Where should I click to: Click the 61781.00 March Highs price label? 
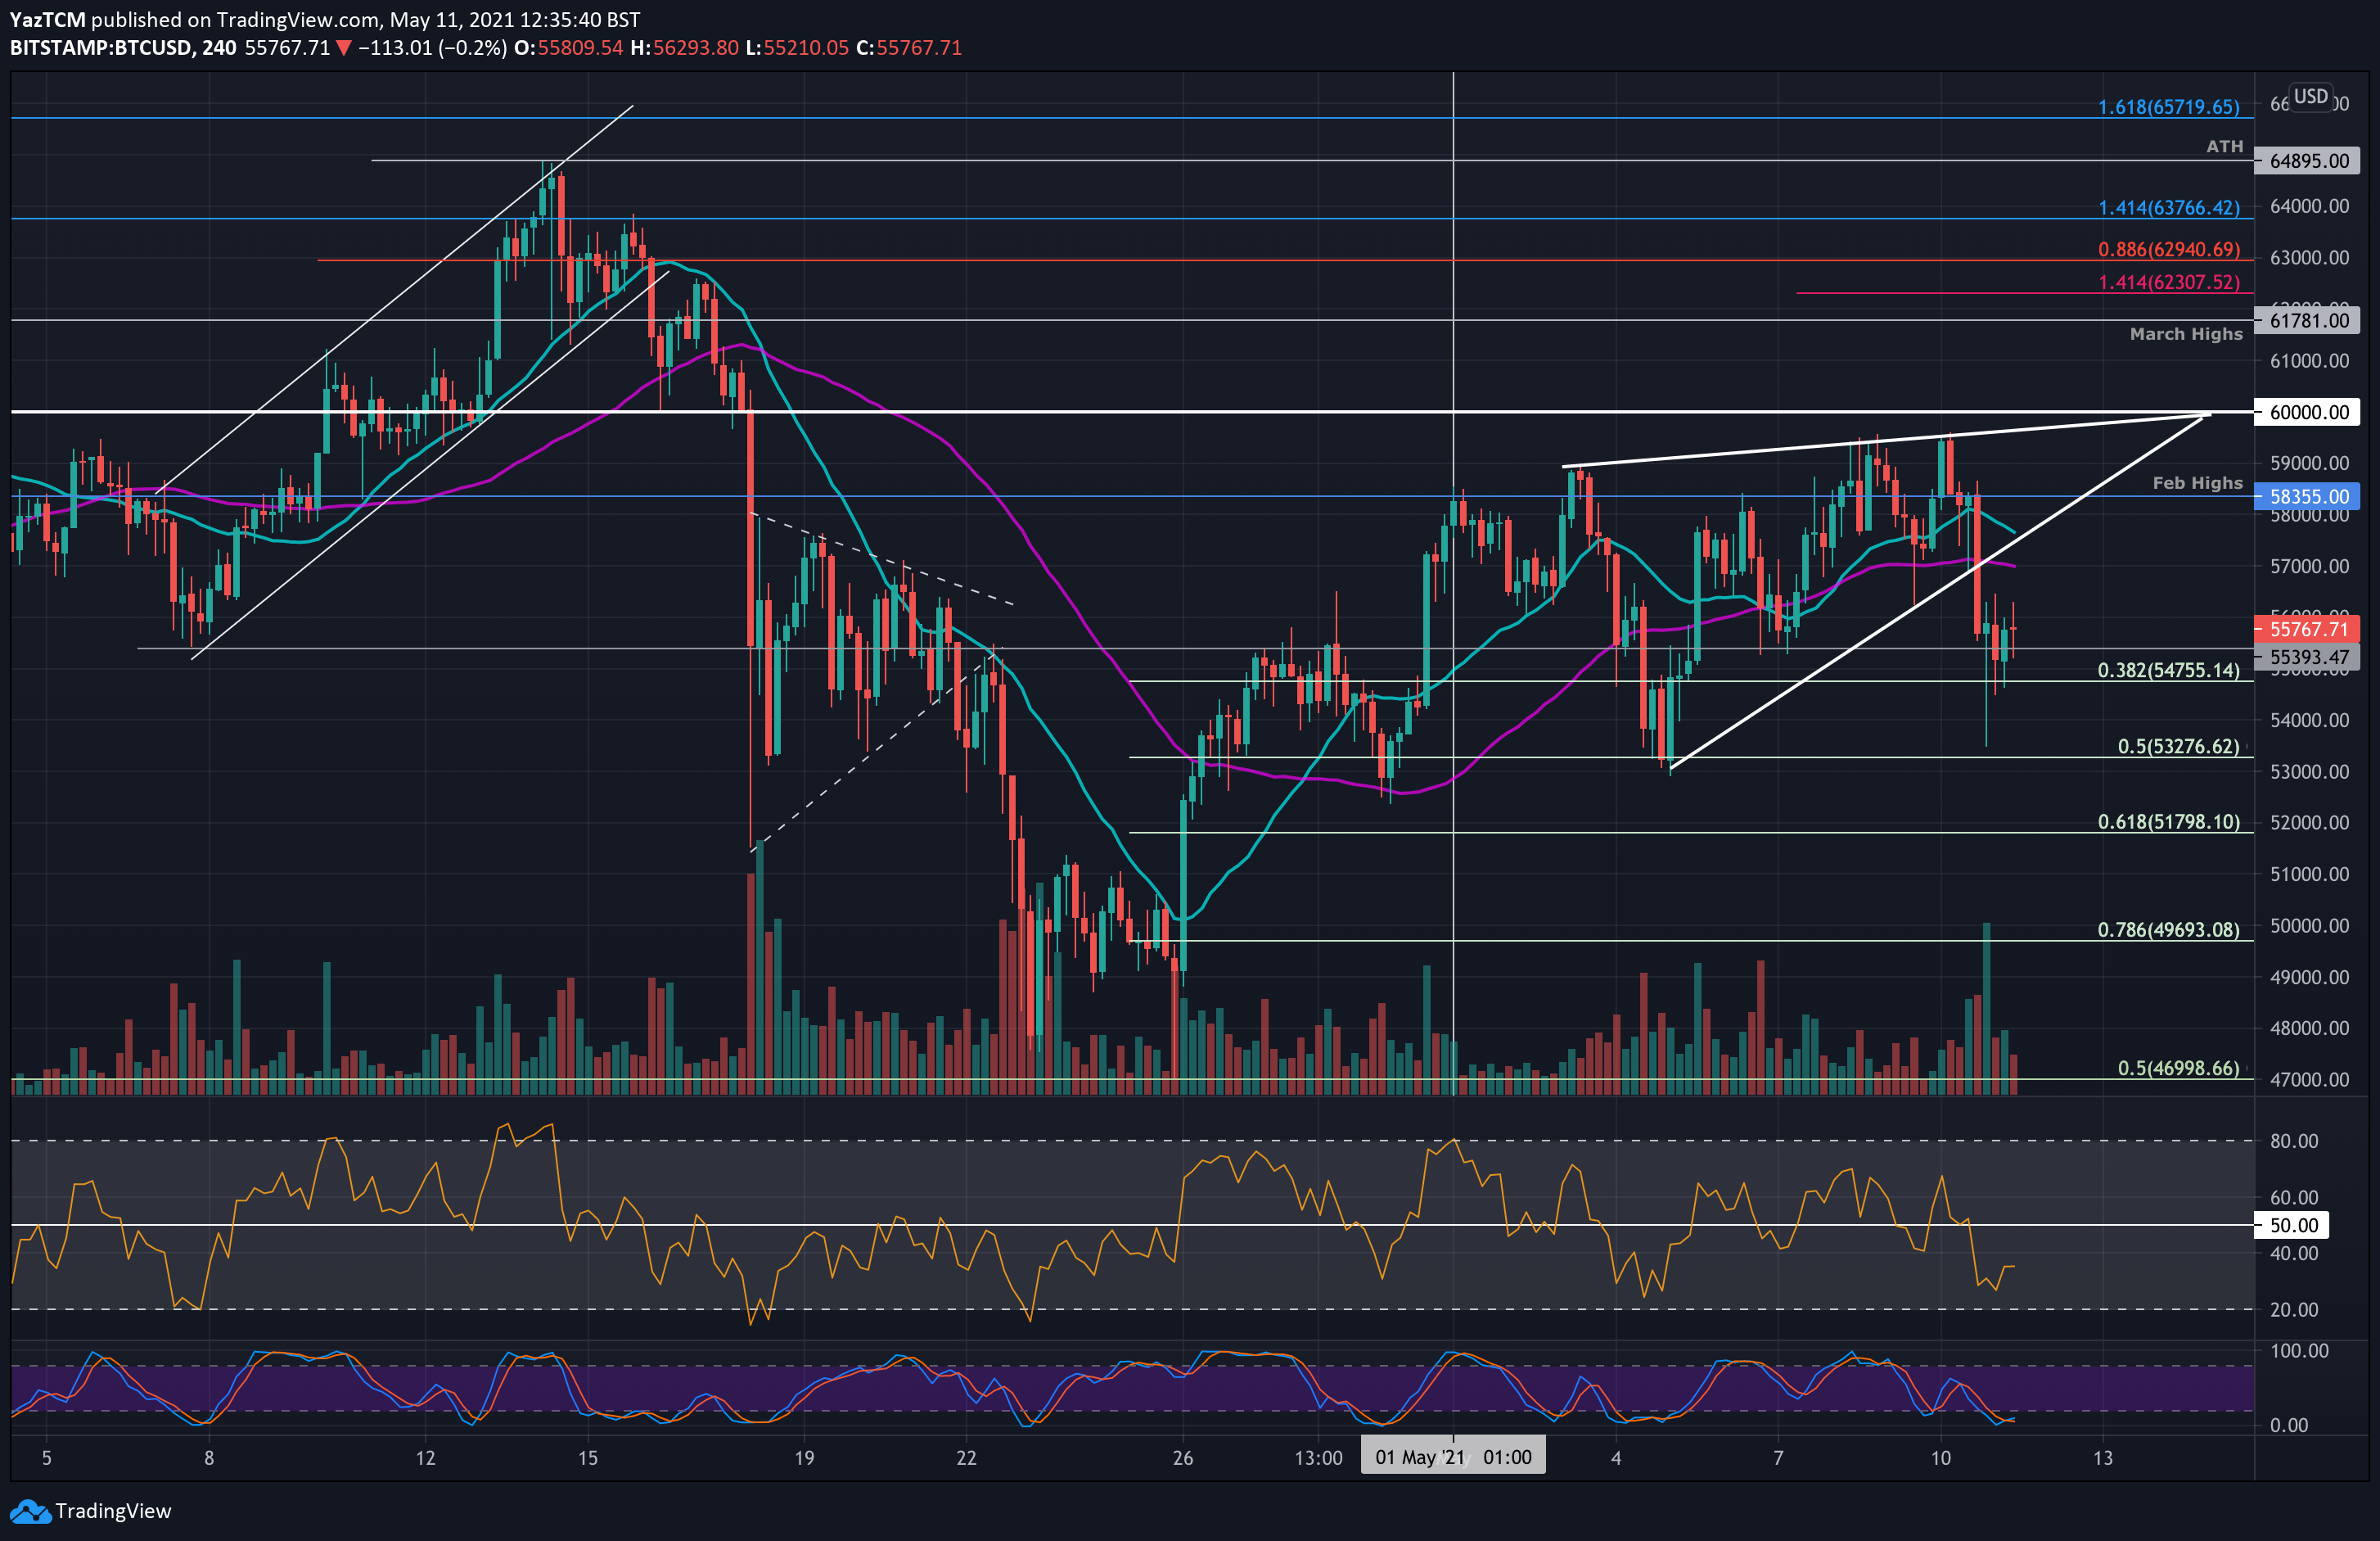click(x=2308, y=321)
